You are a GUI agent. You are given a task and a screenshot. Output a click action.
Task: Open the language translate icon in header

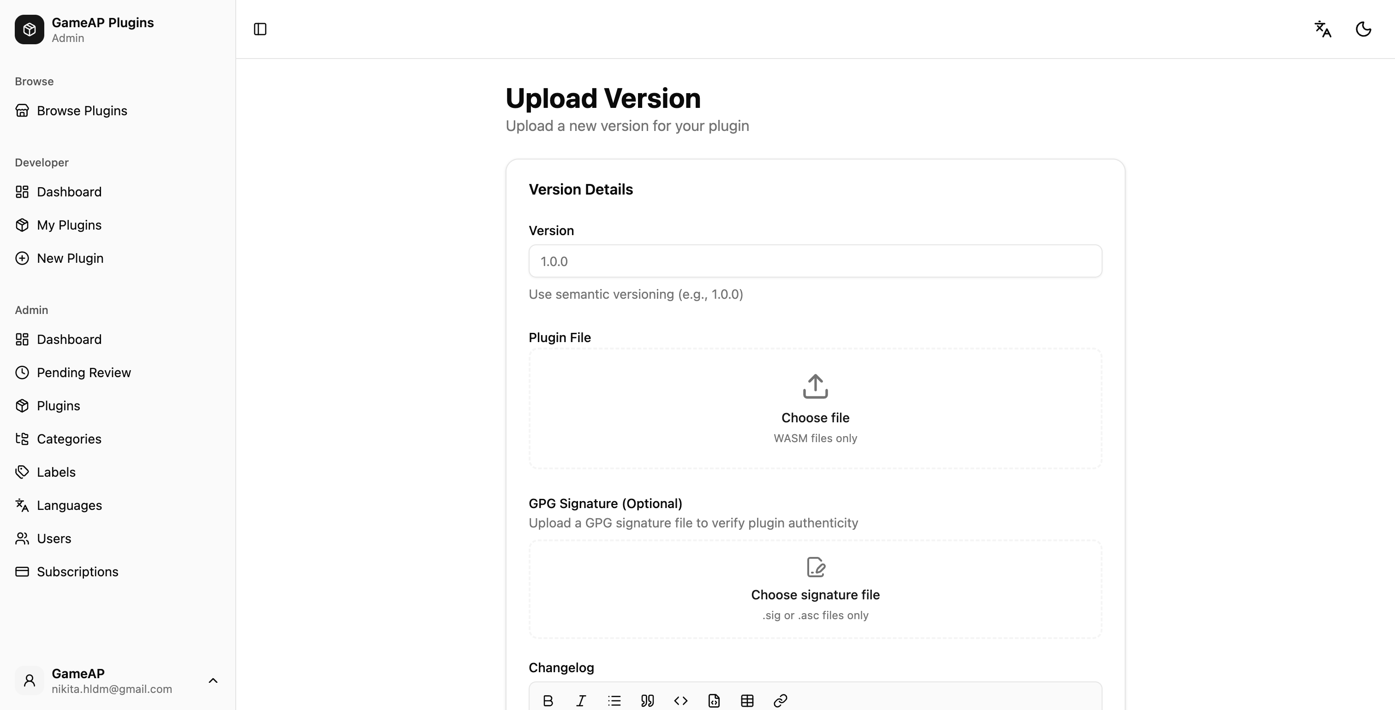1323,29
